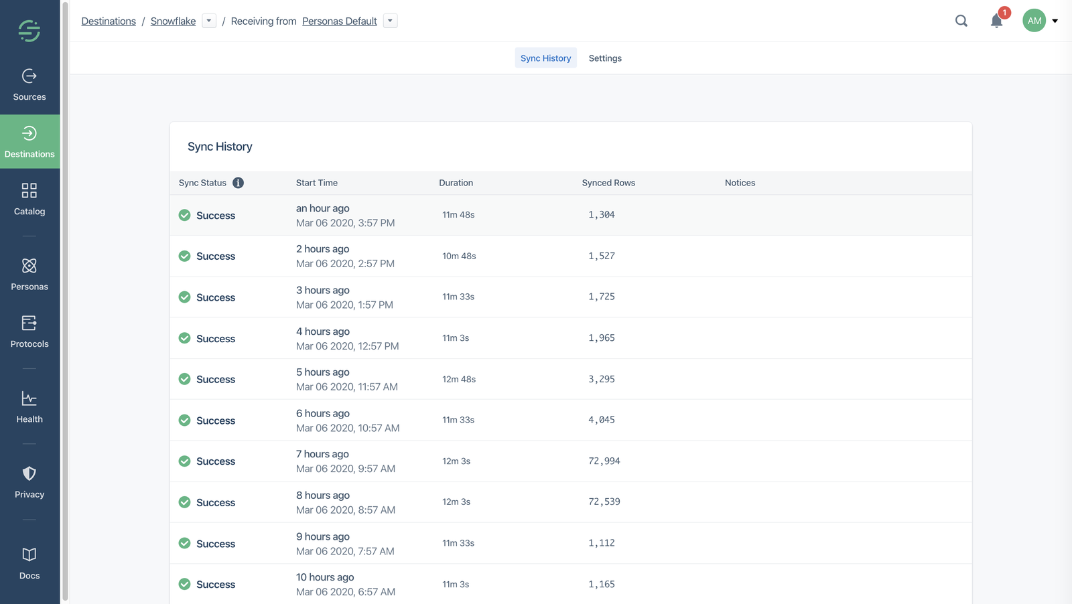The image size is (1072, 604).
Task: Open Docs in the sidebar
Action: (29, 564)
